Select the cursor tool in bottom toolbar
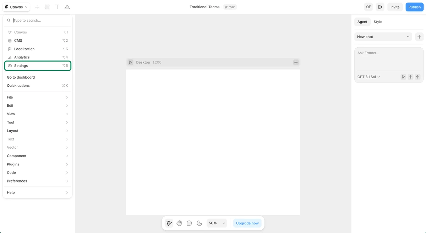 click(169, 223)
